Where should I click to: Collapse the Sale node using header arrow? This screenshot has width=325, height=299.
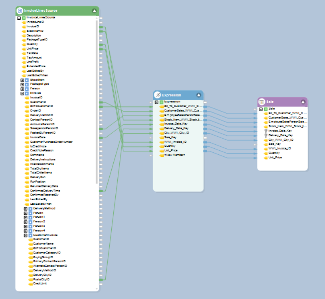coord(303,102)
